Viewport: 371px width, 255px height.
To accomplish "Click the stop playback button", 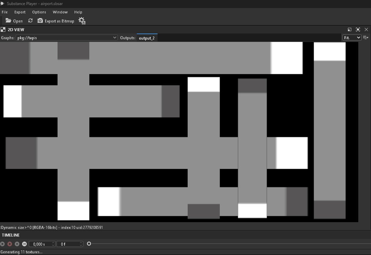I will pos(17,244).
